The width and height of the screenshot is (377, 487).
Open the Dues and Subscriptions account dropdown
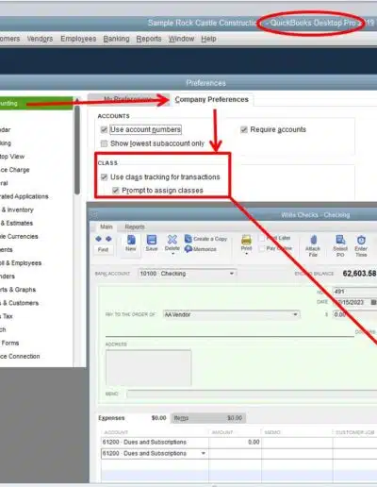click(x=204, y=453)
